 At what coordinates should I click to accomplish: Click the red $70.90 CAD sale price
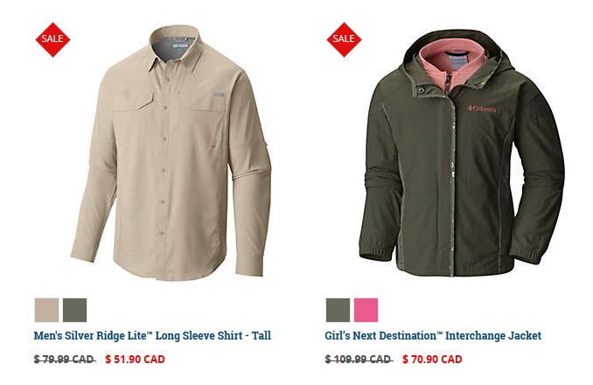(432, 360)
